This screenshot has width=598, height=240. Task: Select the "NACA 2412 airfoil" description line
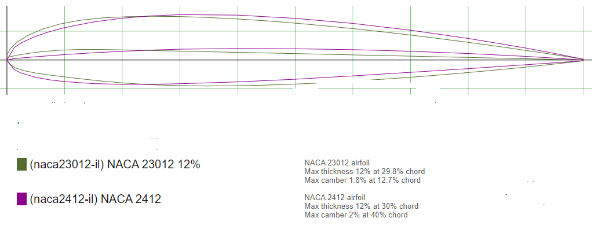click(x=335, y=197)
